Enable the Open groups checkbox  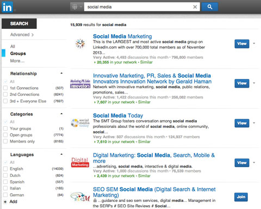5,135
